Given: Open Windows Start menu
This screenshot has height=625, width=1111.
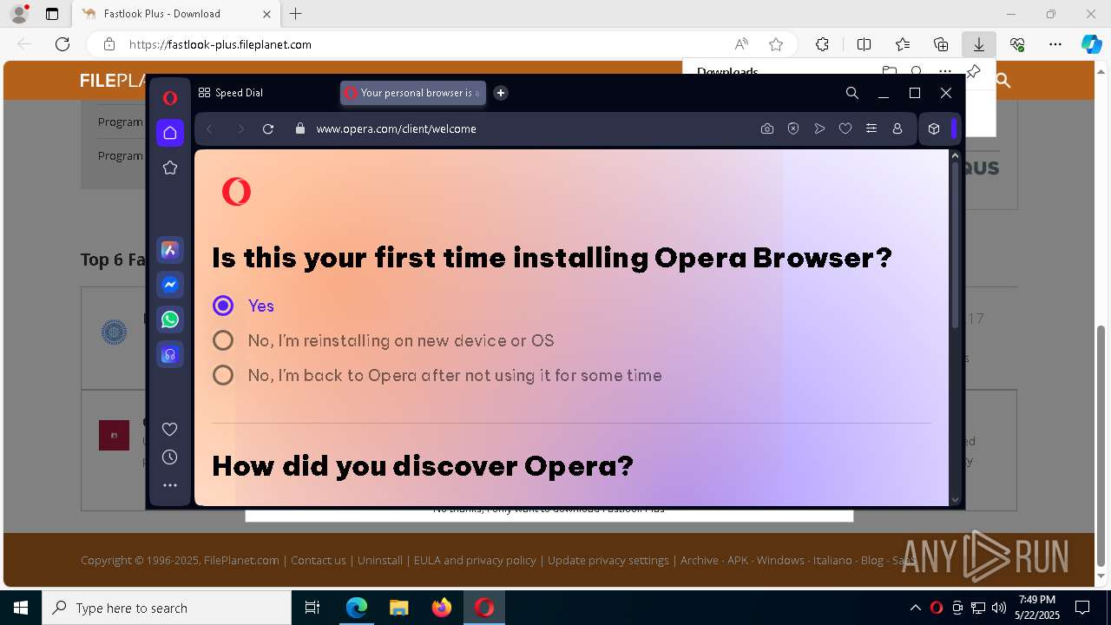Looking at the screenshot, I should coord(21,608).
